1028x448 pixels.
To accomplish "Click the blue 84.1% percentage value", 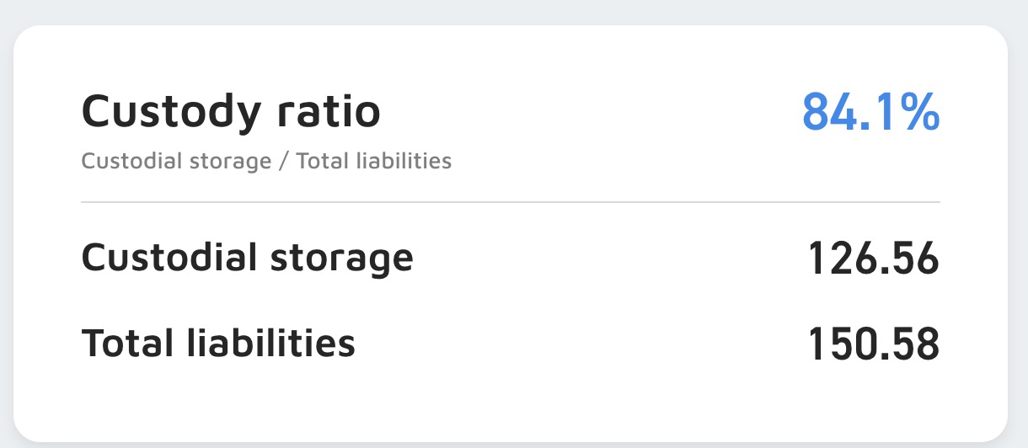I will [870, 111].
